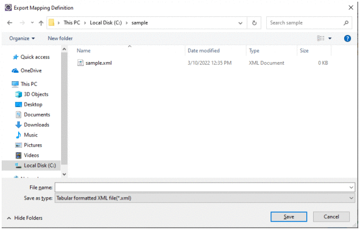Create a New folder
Image resolution: width=360 pixels, height=230 pixels.
[60, 38]
